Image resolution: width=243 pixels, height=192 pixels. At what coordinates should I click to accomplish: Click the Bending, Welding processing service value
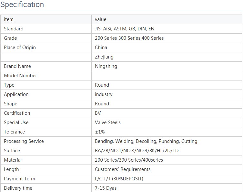click(x=146, y=141)
